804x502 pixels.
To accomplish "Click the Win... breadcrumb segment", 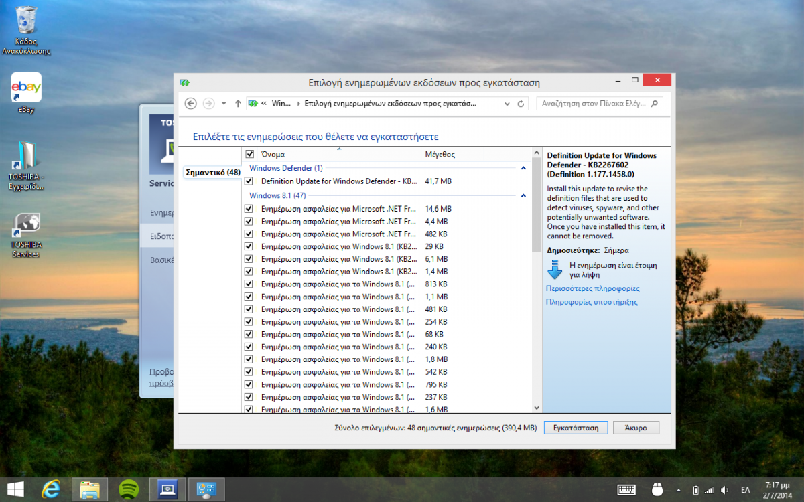I will click(281, 104).
